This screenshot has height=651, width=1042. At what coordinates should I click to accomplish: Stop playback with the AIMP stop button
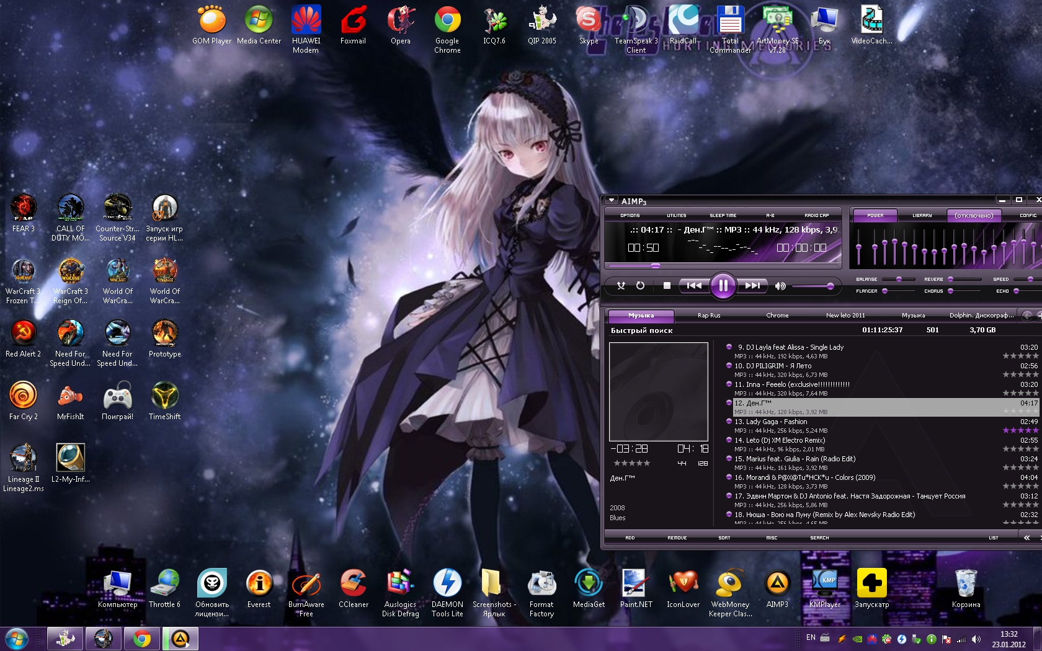[x=667, y=286]
